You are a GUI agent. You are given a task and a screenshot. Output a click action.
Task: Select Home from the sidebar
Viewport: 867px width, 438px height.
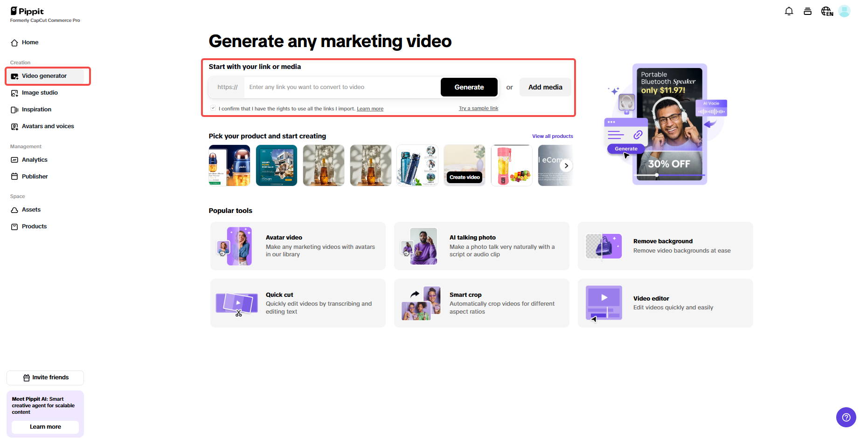[x=30, y=42]
